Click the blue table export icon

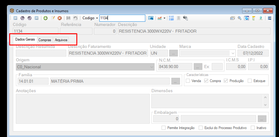pyautogui.click(x=151, y=18)
